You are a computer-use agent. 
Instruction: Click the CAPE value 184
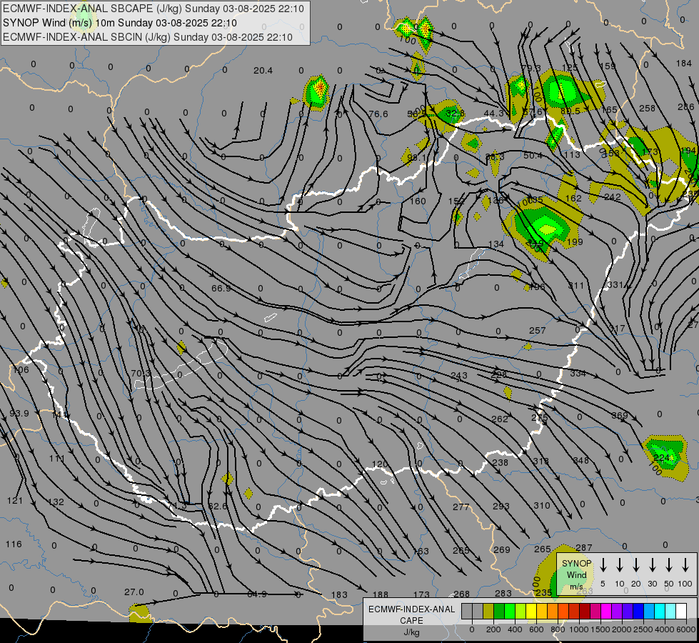(x=683, y=64)
